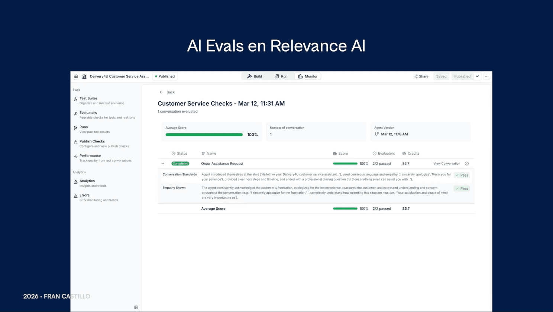Viewport: 553px width, 312px height.
Task: Click the Order Assistance Request score bar
Action: coord(345,164)
